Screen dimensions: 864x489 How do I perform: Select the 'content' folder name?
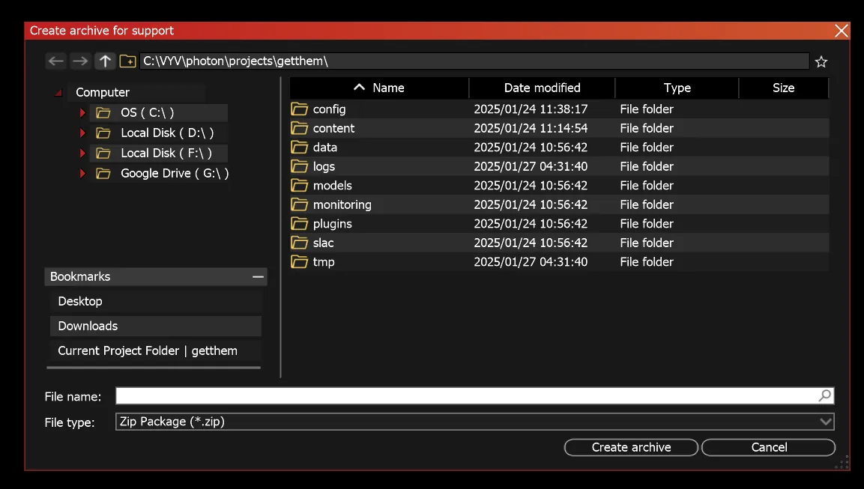(334, 128)
